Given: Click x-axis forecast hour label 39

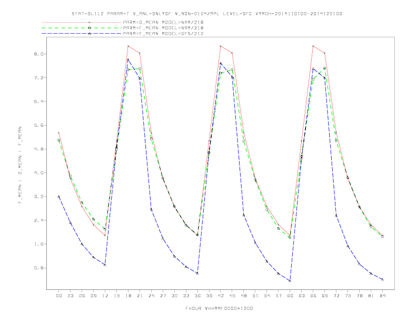Looking at the screenshot, I should [209, 296].
